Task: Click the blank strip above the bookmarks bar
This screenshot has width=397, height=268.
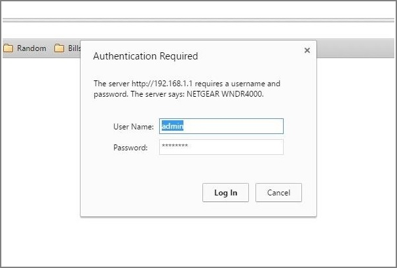Action: 197,31
